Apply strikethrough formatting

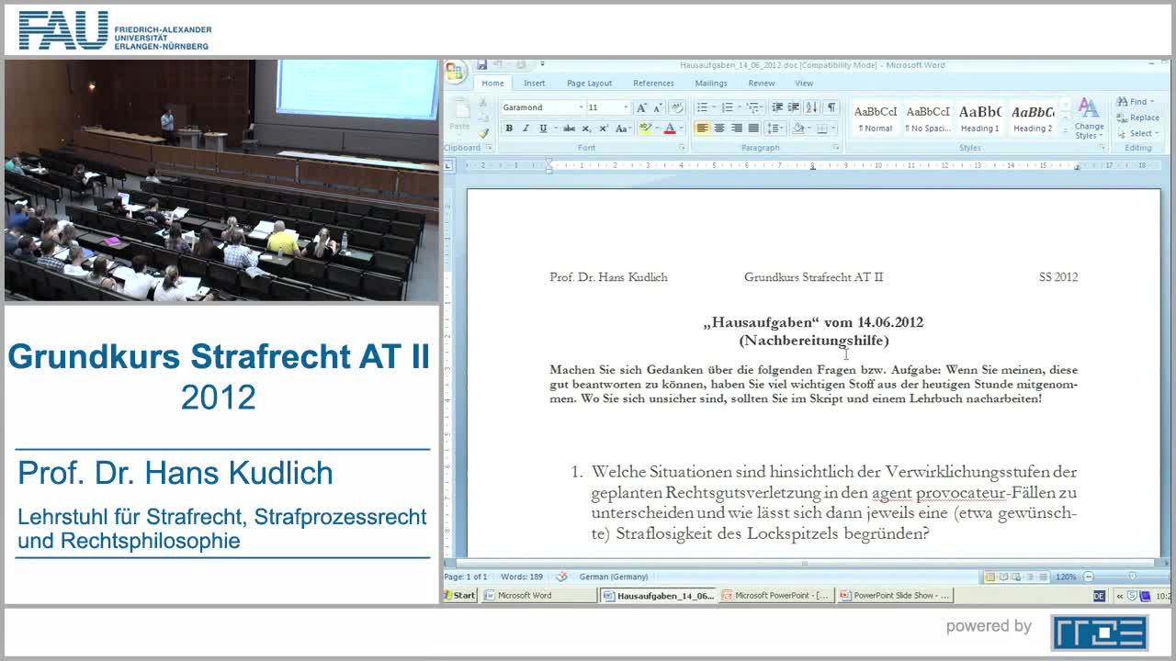[x=571, y=129]
